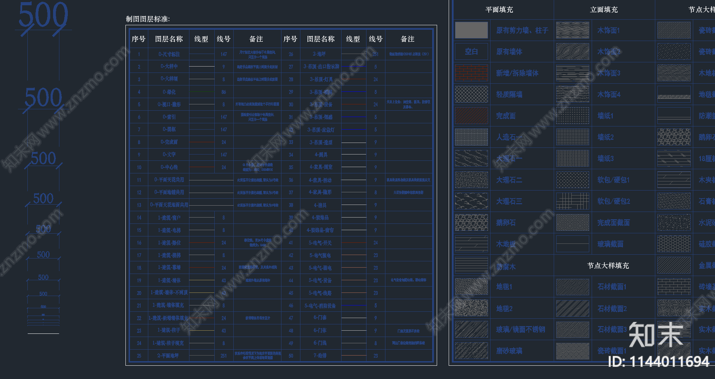Click the 完成面 red diagonal hatch swatch

(471, 116)
